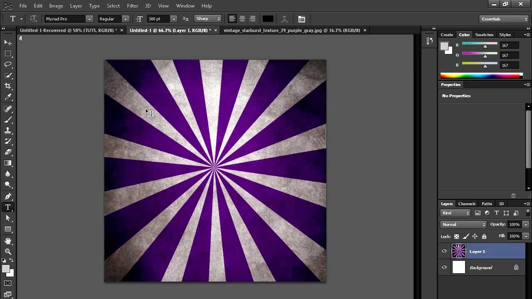Screen dimensions: 532x299
Task: Click the foreground color swatch in toolbox
Action: click(6, 269)
